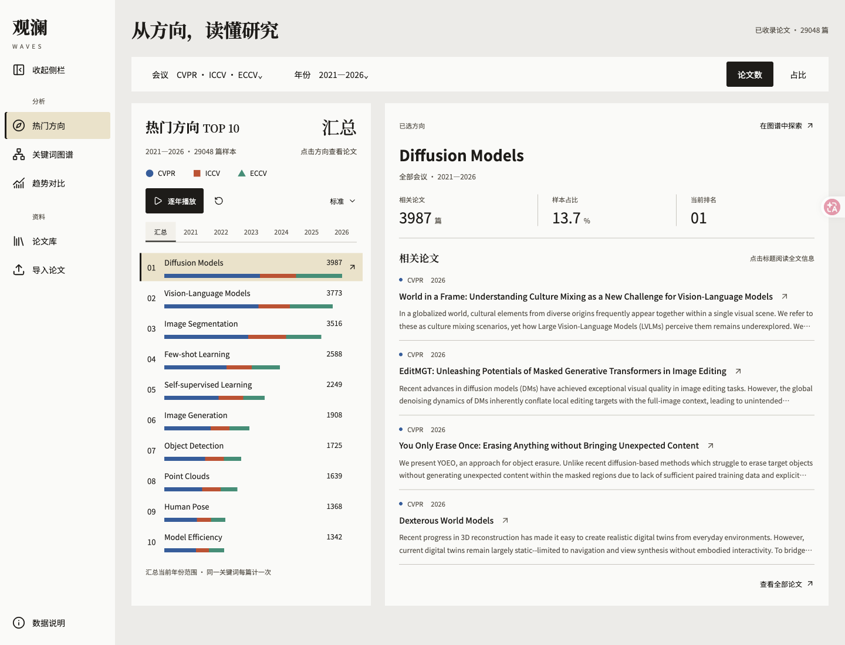Screen dimensions: 845x645
Task: Click the Image Segmentation bar
Action: coord(243,337)
